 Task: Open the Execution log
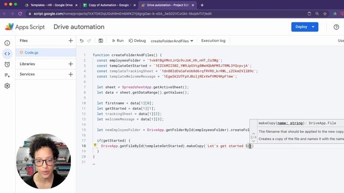click(x=213, y=41)
